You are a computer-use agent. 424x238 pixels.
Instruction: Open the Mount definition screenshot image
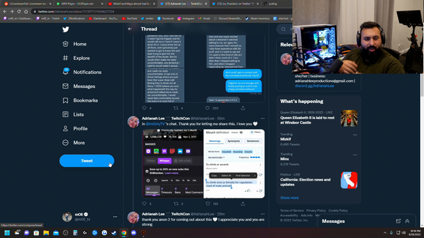click(234, 163)
